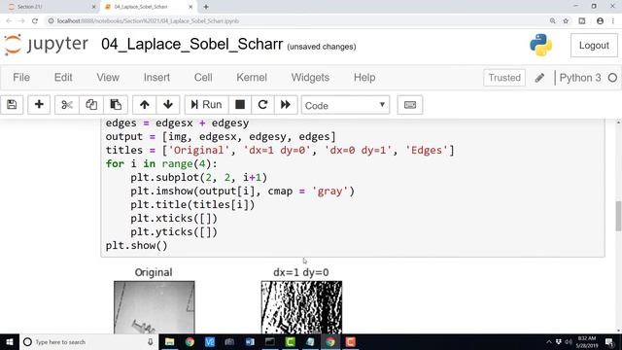Click the Python logo icon
The image size is (622, 350).
coord(541,45)
